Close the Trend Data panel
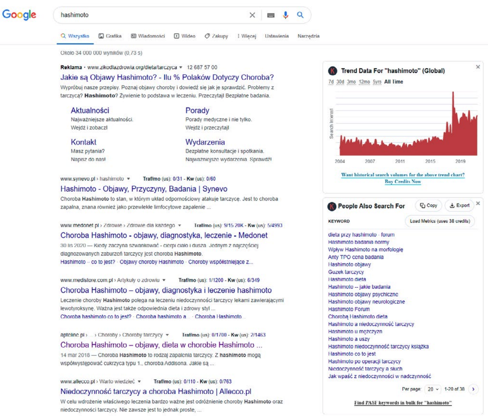 (478, 67)
